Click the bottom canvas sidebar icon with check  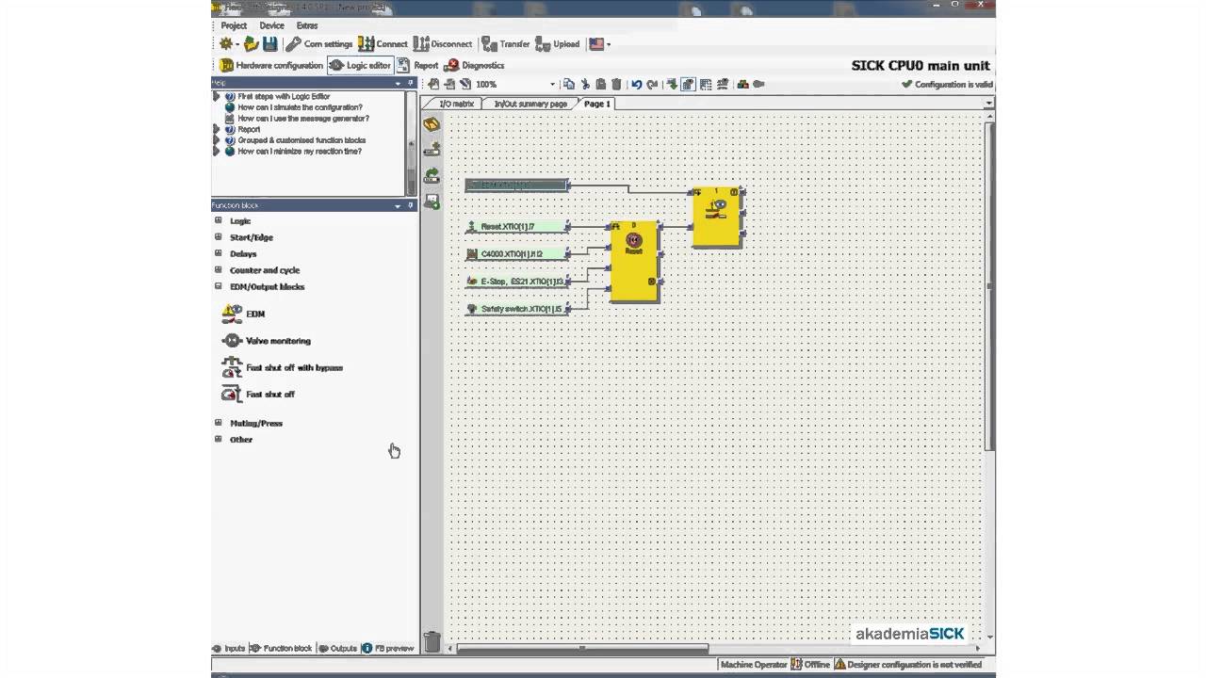click(x=432, y=202)
